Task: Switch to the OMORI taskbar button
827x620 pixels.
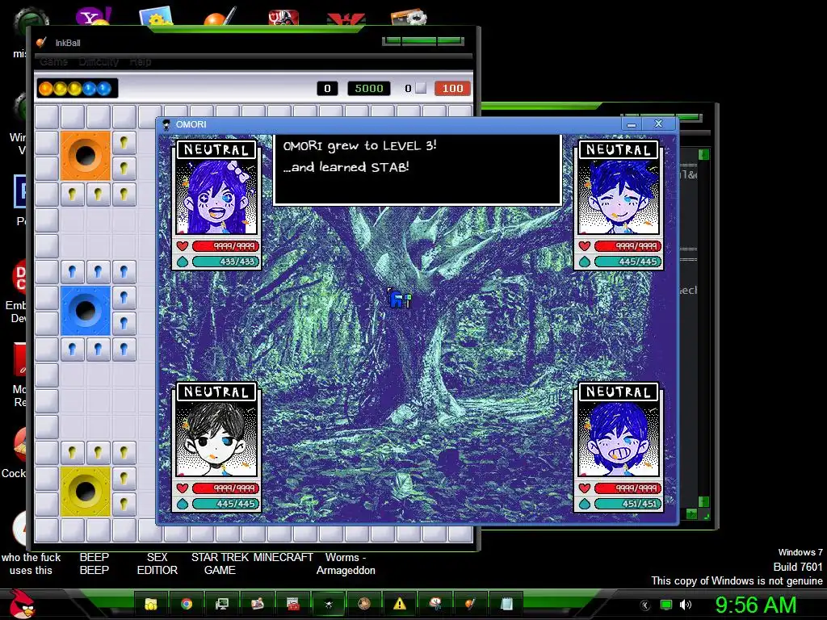Action: click(329, 604)
